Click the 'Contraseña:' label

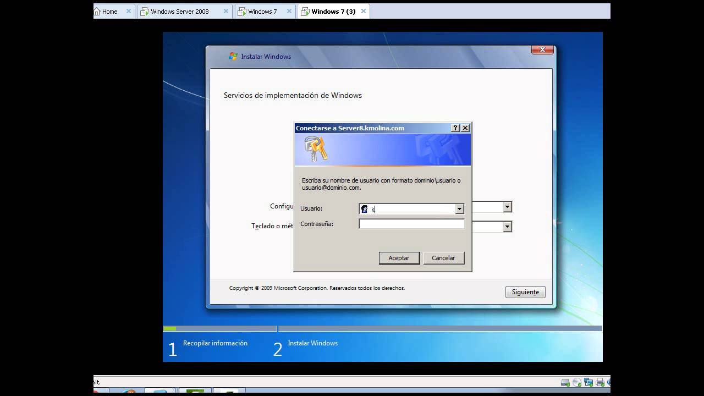pyautogui.click(x=317, y=224)
